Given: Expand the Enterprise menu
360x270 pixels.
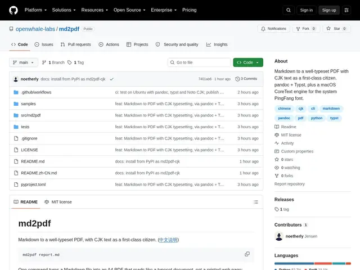Looking at the screenshot, I should pos(164,10).
